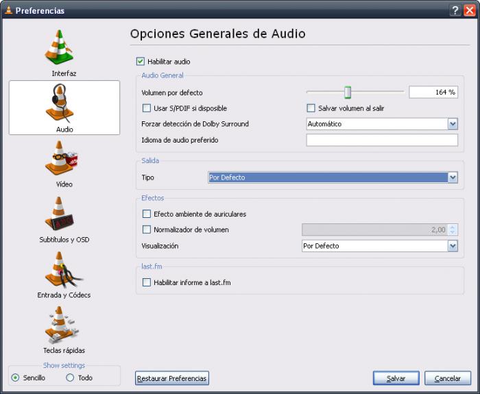The image size is (480, 394).
Task: Open the Visualización dropdown
Action: pyautogui.click(x=380, y=246)
